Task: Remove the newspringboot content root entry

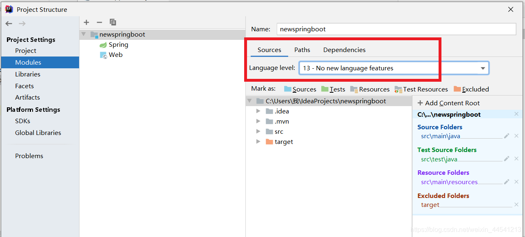Action: pyautogui.click(x=516, y=114)
